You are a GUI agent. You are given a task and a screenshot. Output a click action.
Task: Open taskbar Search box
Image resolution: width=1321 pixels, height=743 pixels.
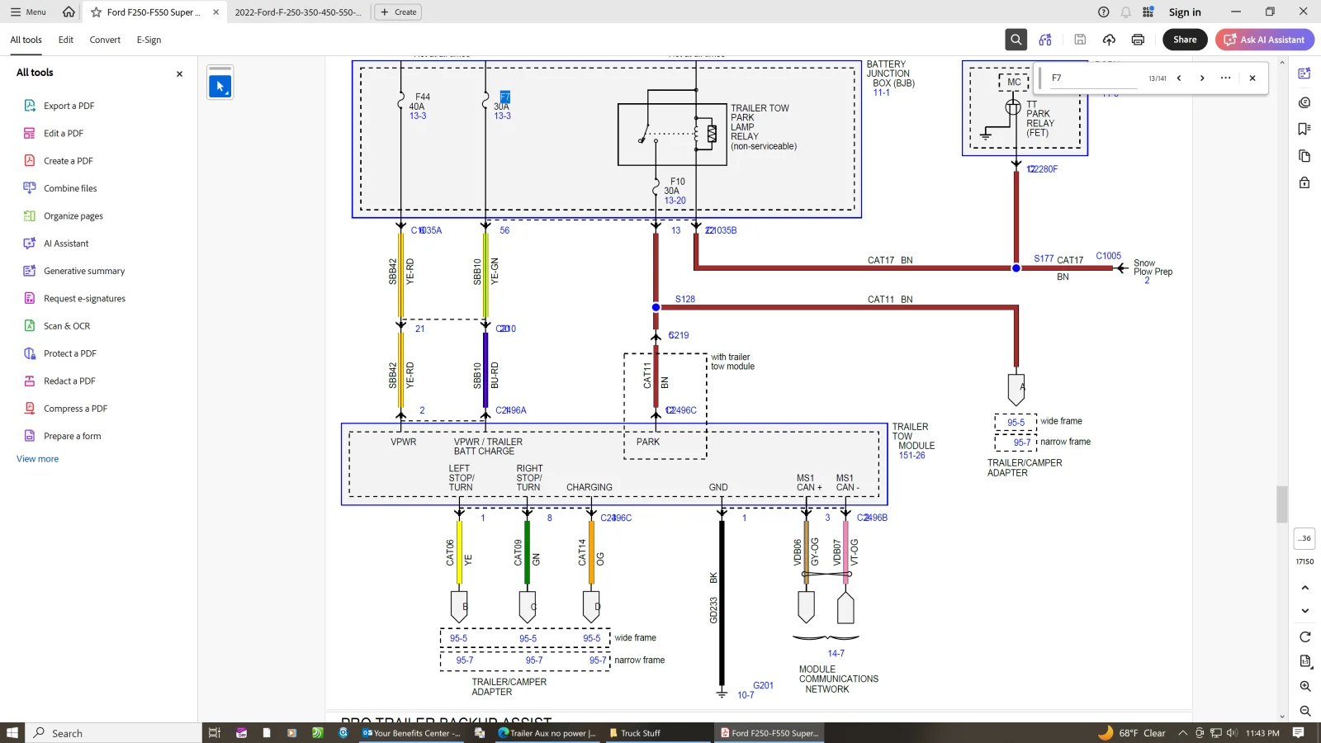tap(113, 733)
